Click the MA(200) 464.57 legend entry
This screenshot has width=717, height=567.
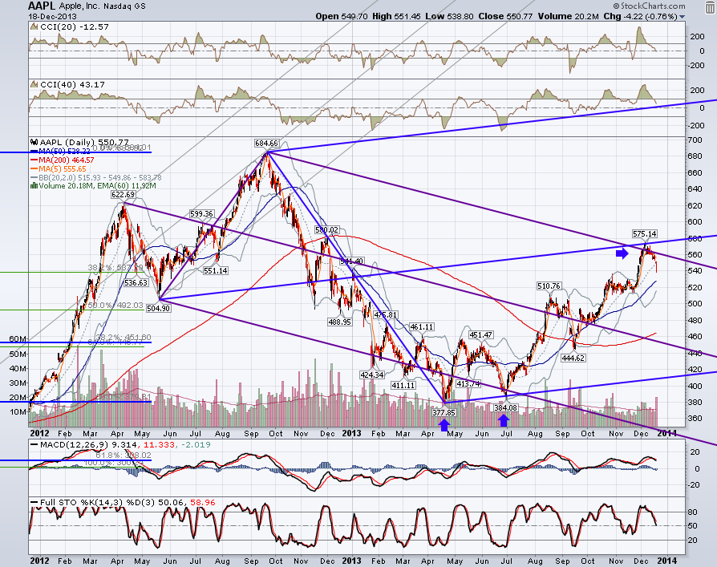(67, 160)
